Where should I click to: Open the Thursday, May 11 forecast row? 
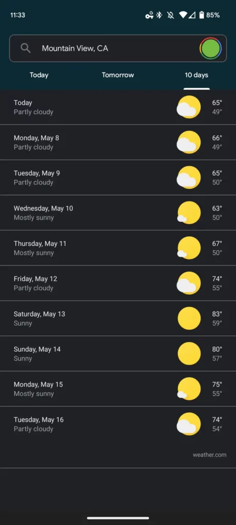pyautogui.click(x=118, y=248)
